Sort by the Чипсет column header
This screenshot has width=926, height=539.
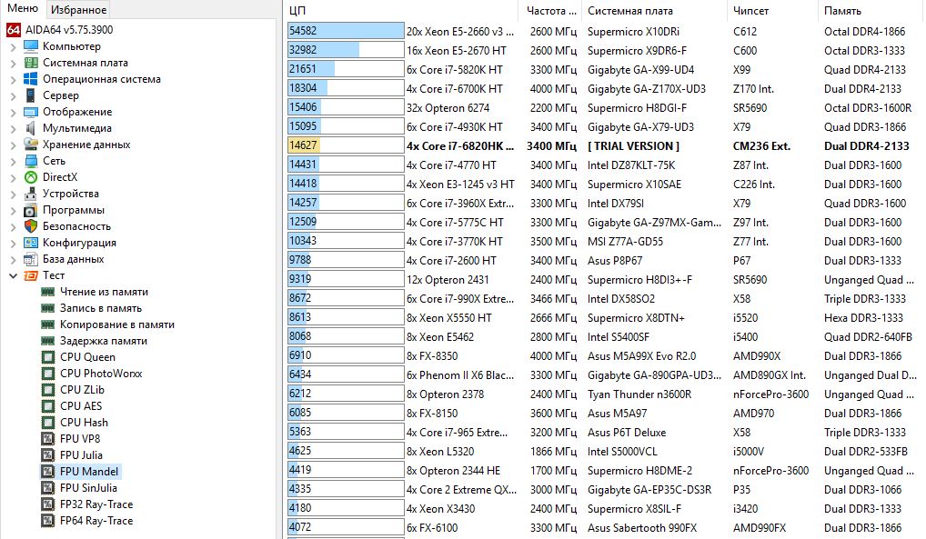click(773, 11)
